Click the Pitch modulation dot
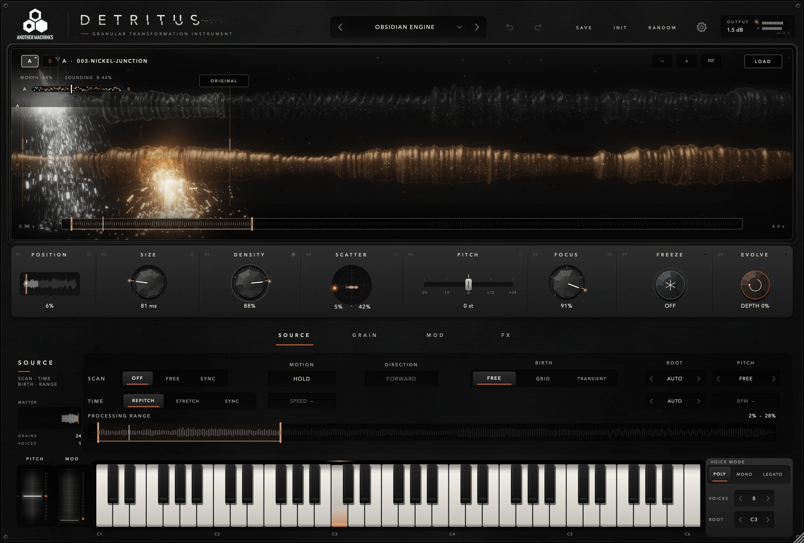Screen dimensions: 804x543 [520, 255]
